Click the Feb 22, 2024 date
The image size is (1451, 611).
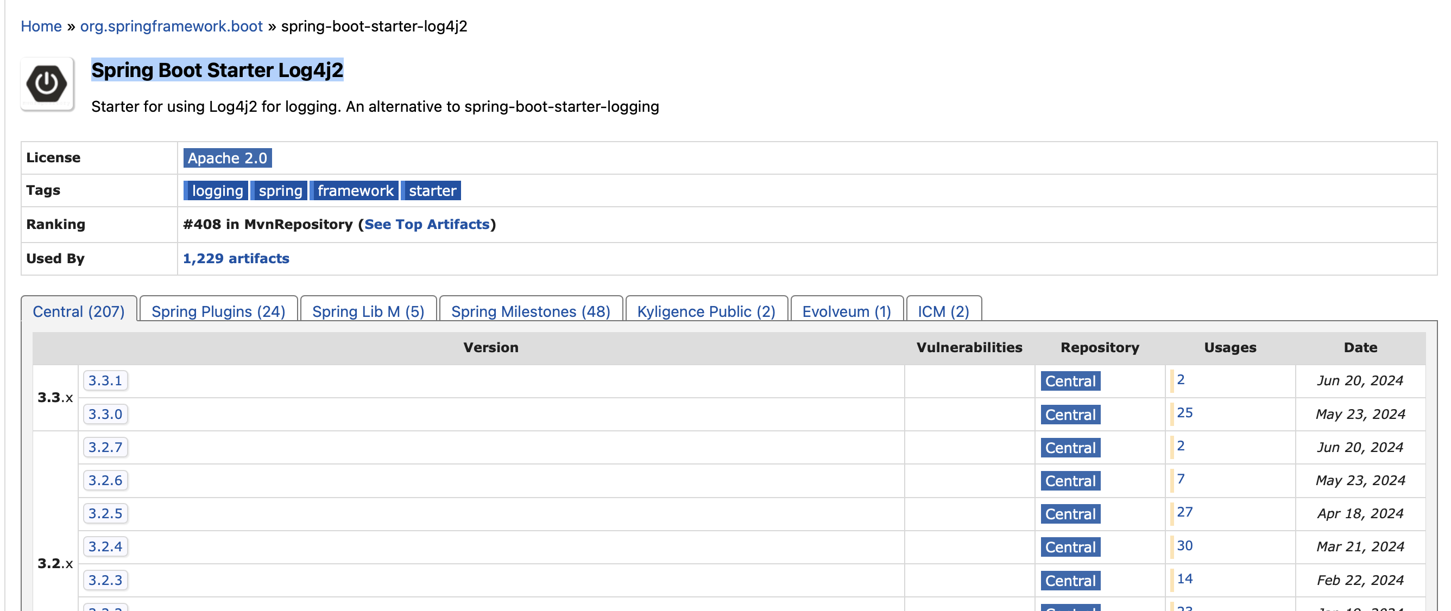pyautogui.click(x=1360, y=580)
